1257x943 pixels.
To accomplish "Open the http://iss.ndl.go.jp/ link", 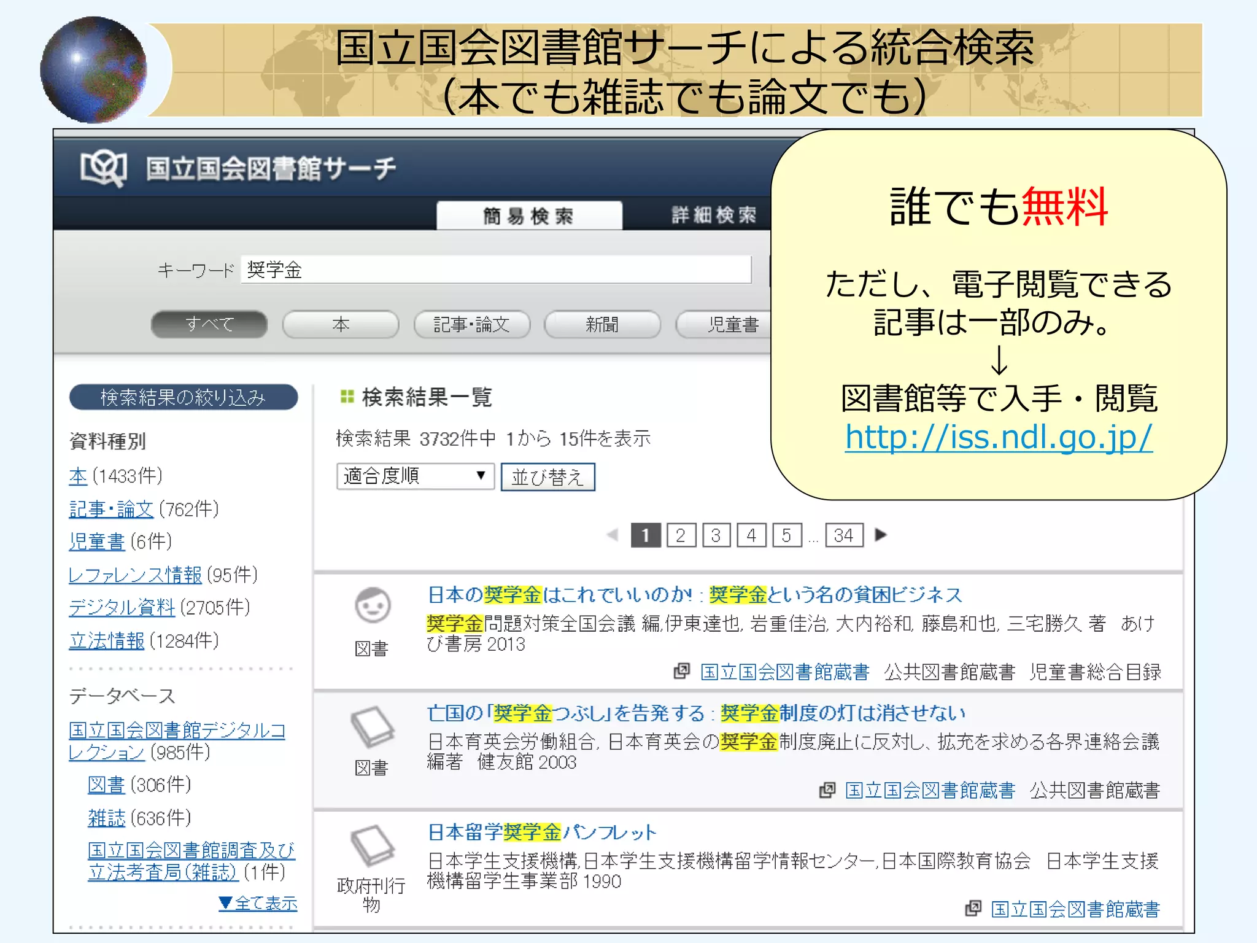I will 999,438.
